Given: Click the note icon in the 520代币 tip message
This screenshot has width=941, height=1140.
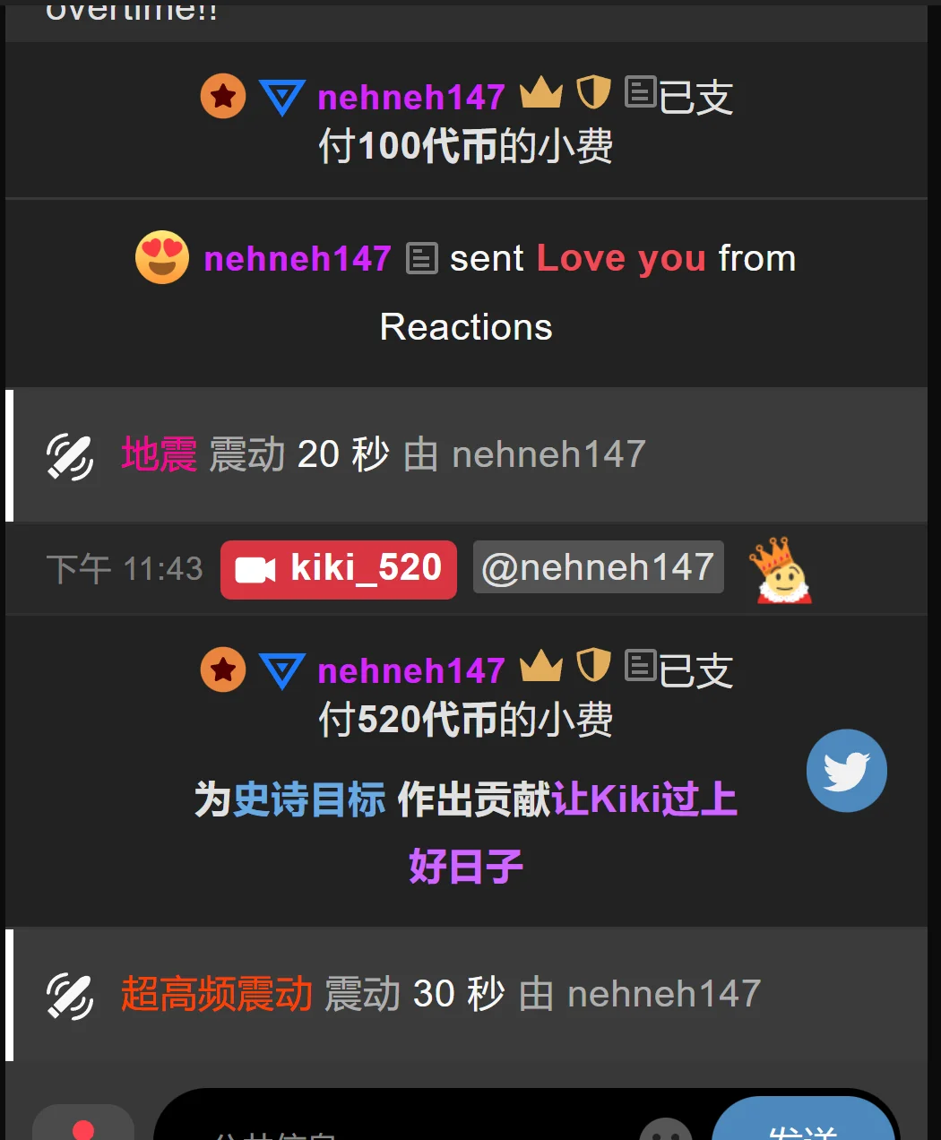Looking at the screenshot, I should click(641, 665).
